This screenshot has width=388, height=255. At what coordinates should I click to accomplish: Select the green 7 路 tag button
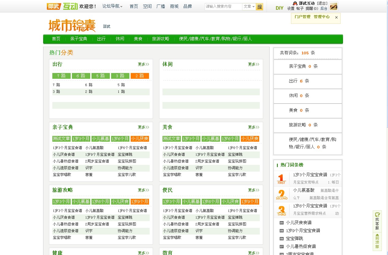click(x=62, y=76)
